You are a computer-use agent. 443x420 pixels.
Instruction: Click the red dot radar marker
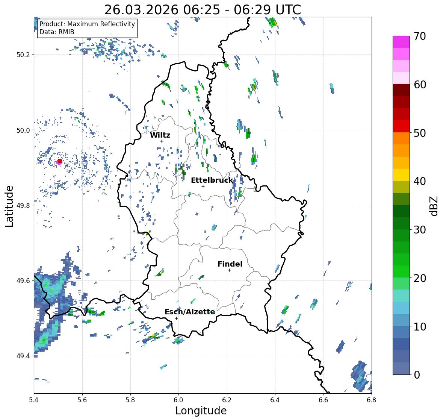coord(60,161)
